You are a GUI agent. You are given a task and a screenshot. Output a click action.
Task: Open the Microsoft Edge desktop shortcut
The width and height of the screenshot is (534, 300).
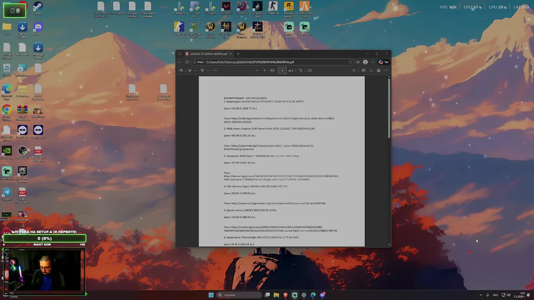[x=7, y=92]
